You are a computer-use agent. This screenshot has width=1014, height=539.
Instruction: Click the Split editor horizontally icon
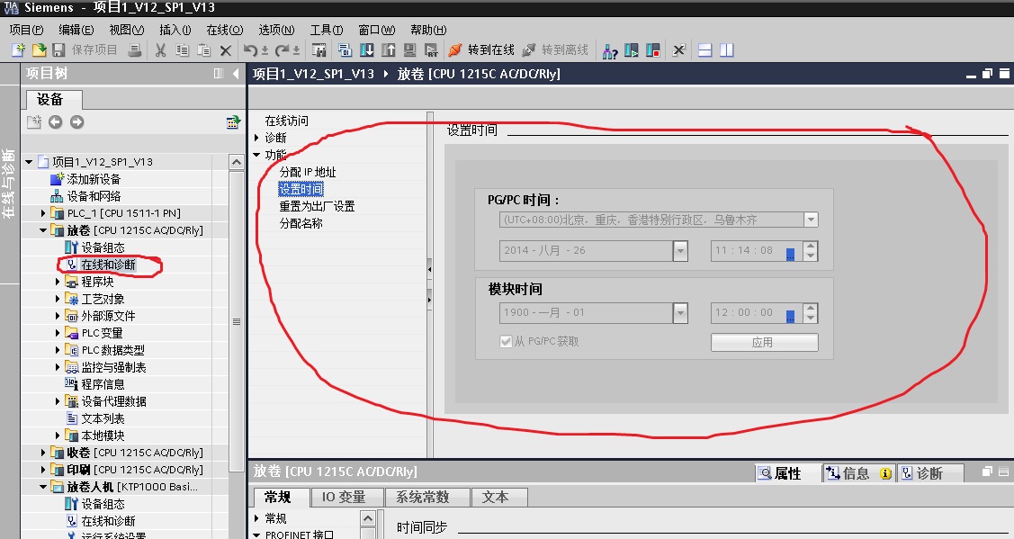(705, 50)
